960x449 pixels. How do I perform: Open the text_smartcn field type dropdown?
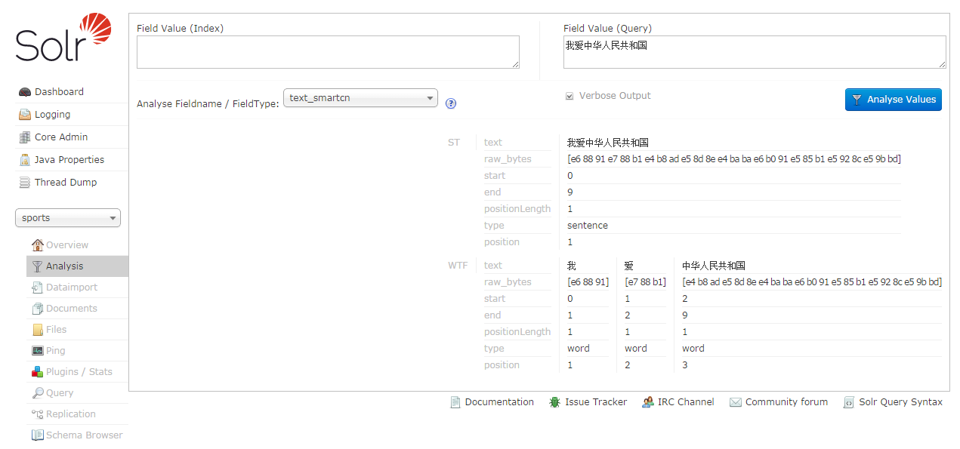click(360, 98)
